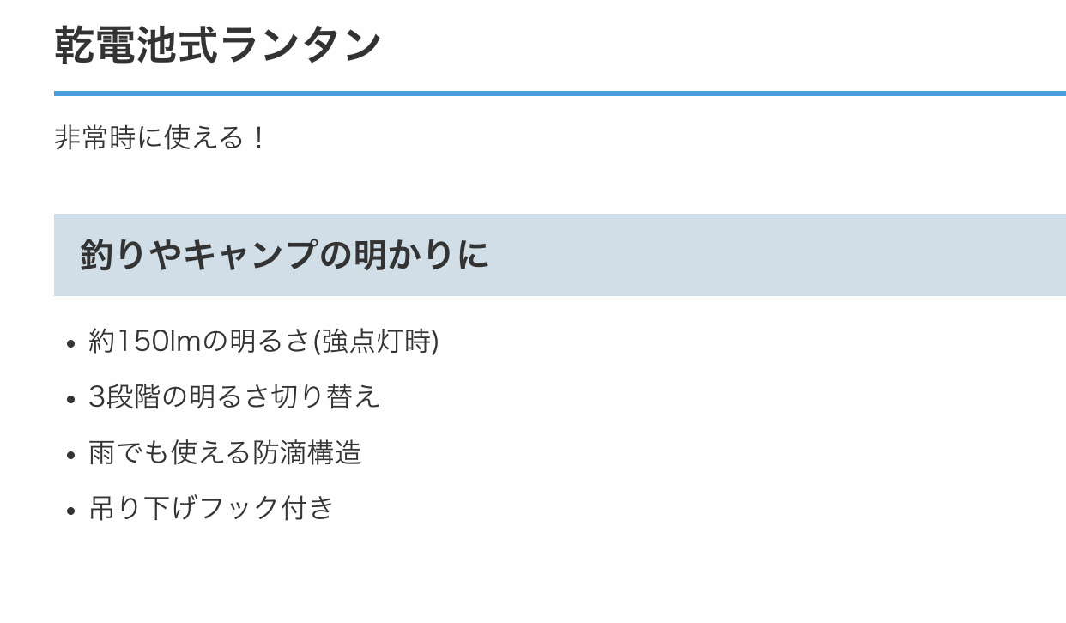Click the bullet before 約150lmの明るさ
Viewport: 1066px width, 623px height.
point(72,343)
